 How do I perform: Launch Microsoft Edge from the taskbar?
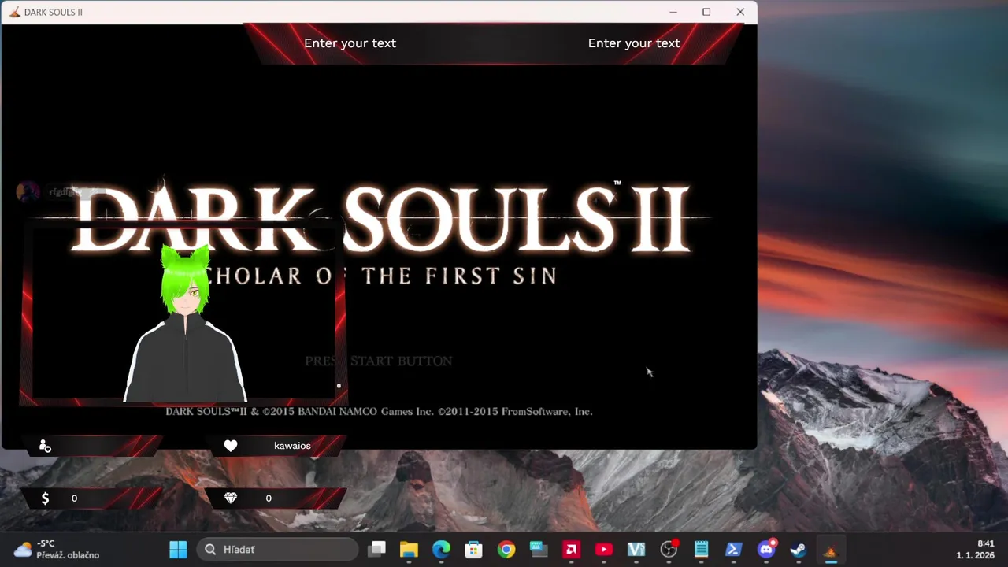441,549
